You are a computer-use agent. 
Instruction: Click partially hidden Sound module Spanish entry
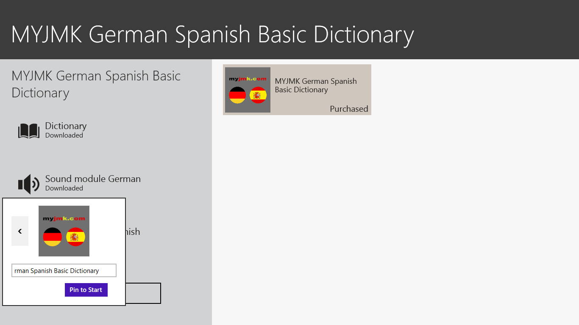coord(132,232)
